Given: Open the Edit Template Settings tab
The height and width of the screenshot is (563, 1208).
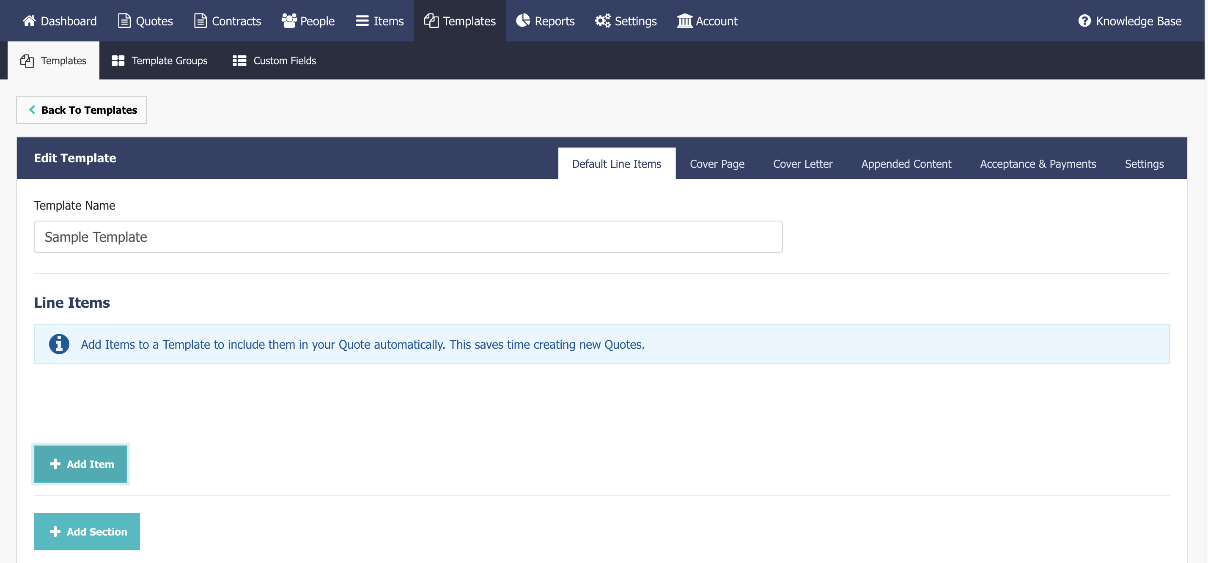Looking at the screenshot, I should tap(1144, 164).
